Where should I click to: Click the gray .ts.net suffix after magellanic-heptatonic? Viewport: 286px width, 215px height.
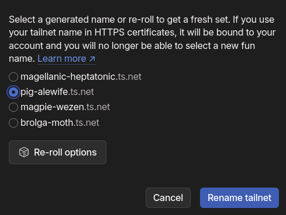click(x=129, y=77)
